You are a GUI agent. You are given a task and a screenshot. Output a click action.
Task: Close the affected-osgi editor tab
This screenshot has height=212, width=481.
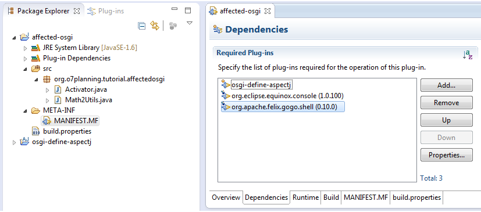tap(268, 11)
